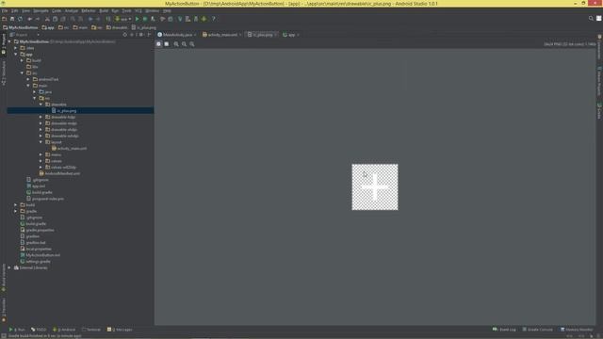Click the Make Project toolbar icon
The height and width of the screenshot is (339, 603).
point(108,19)
